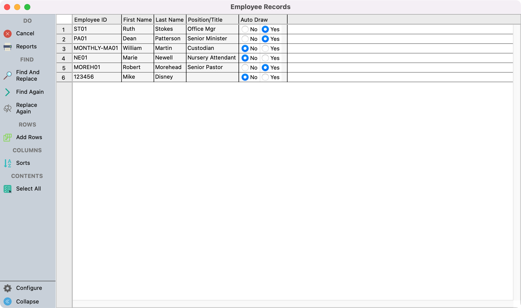Set William Martin Auto Draw to Yes
The height and width of the screenshot is (308, 521).
pyautogui.click(x=265, y=48)
